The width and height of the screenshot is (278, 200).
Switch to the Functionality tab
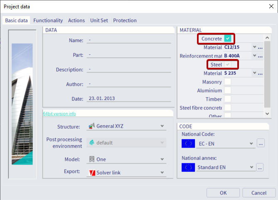tap(48, 20)
